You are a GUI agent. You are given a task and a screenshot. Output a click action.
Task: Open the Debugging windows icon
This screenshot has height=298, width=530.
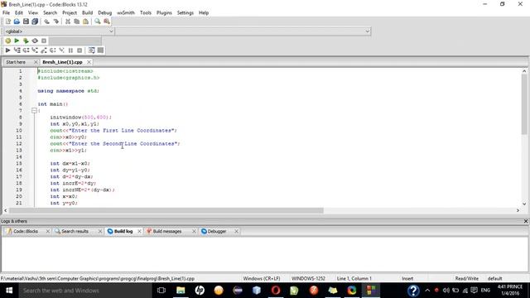point(92,50)
